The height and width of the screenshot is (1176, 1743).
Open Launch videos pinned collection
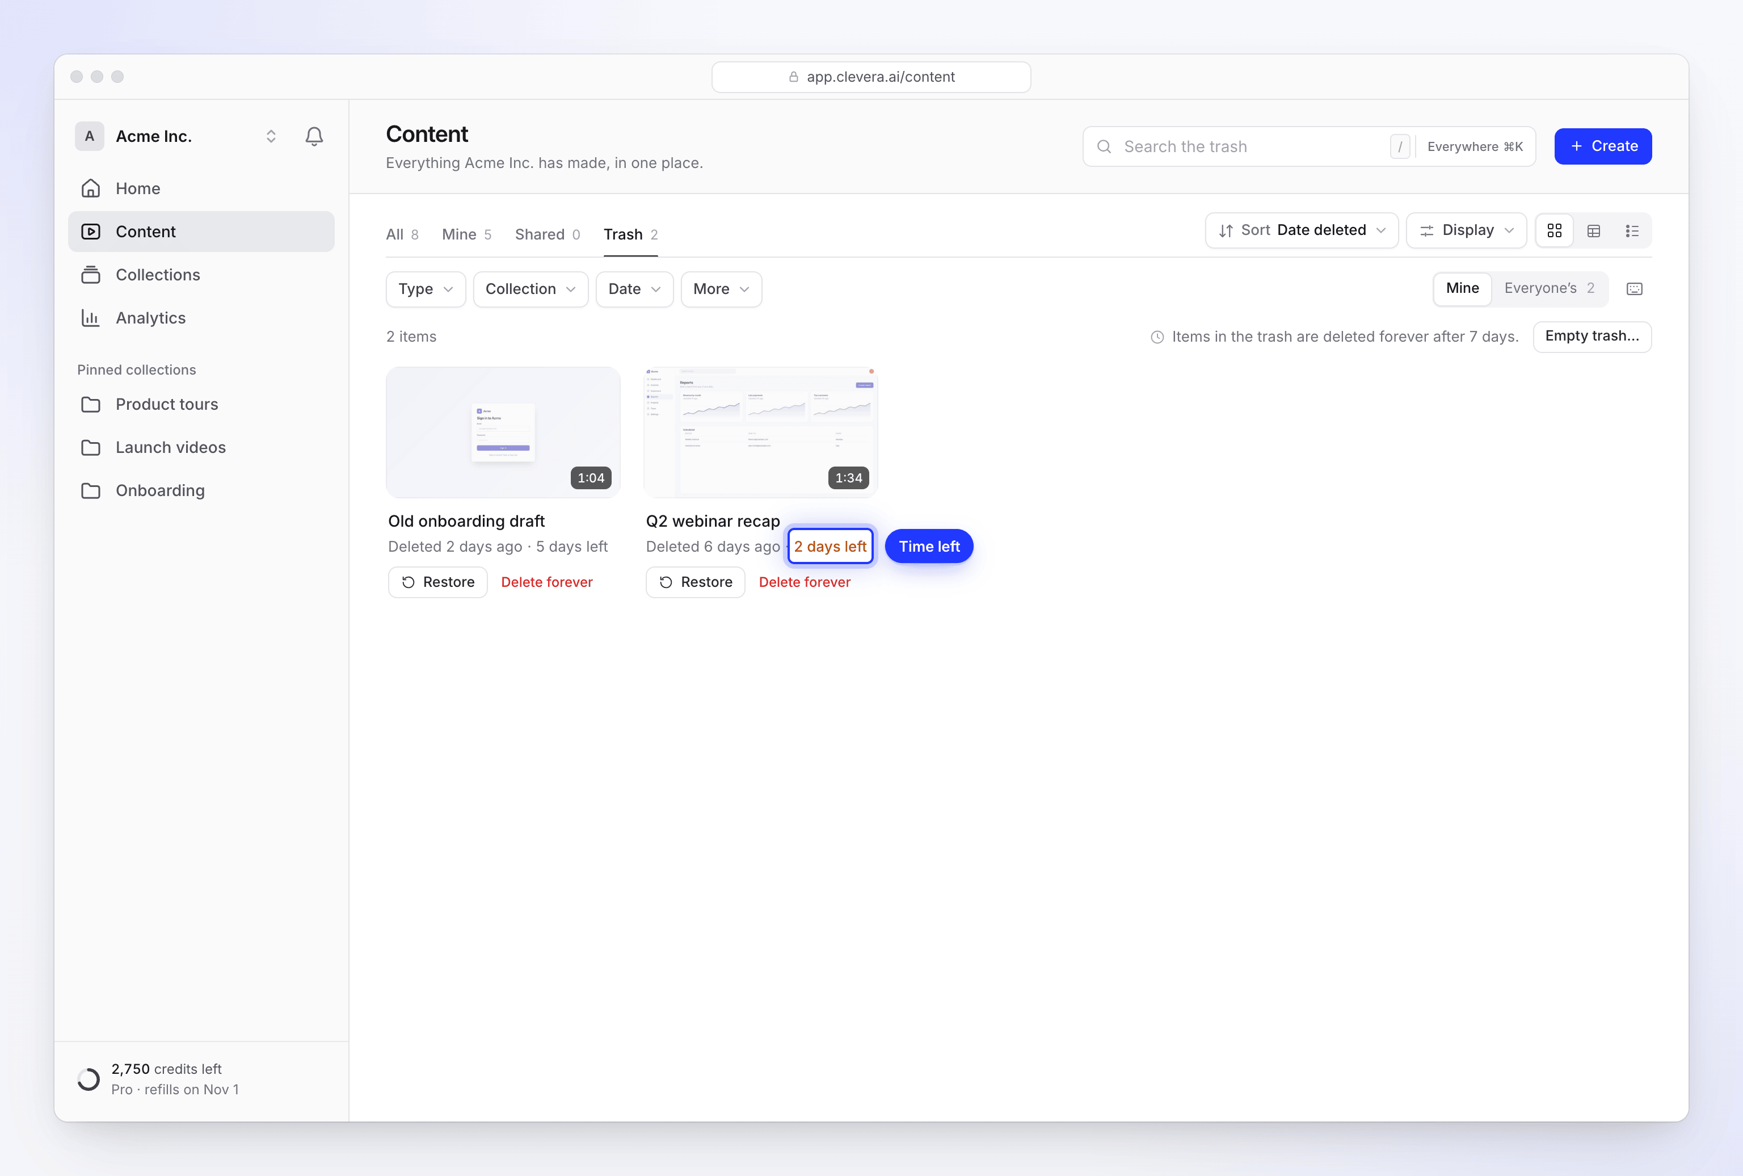pos(201,447)
